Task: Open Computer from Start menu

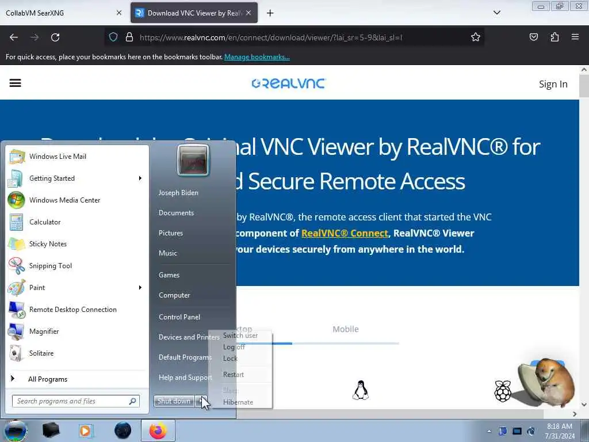Action: coord(174,295)
